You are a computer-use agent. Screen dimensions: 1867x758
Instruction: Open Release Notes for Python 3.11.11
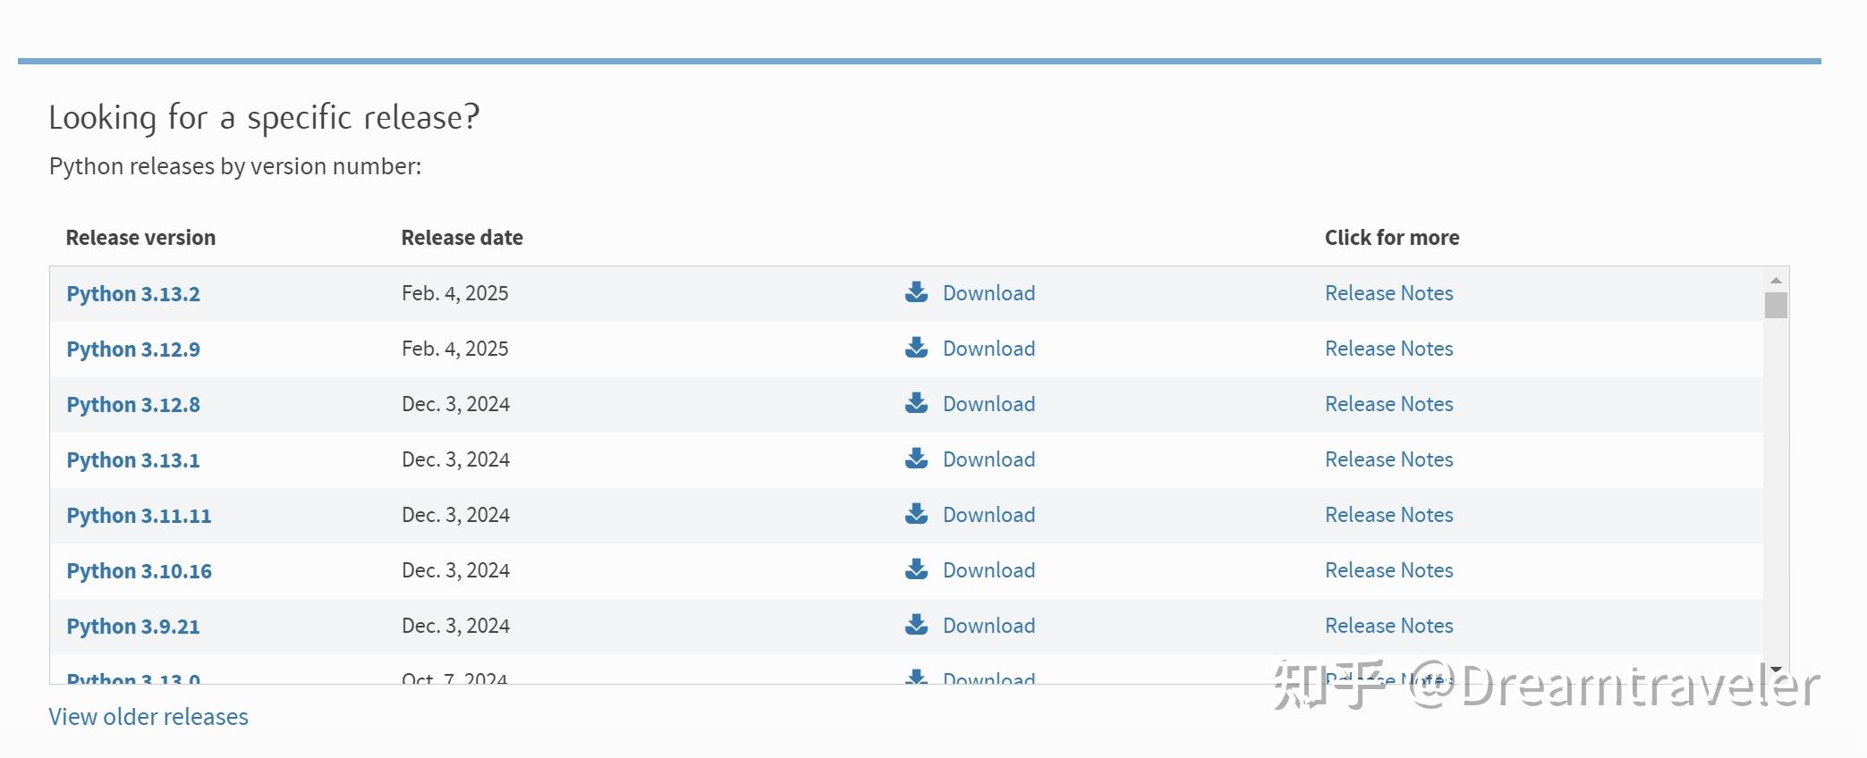tap(1388, 515)
